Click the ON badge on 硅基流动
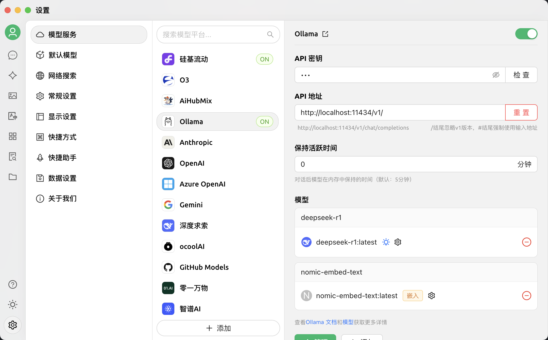 click(x=265, y=59)
